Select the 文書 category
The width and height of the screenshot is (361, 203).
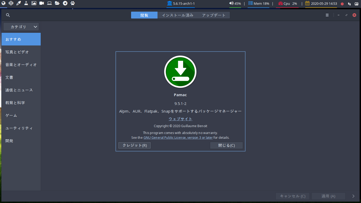21,77
